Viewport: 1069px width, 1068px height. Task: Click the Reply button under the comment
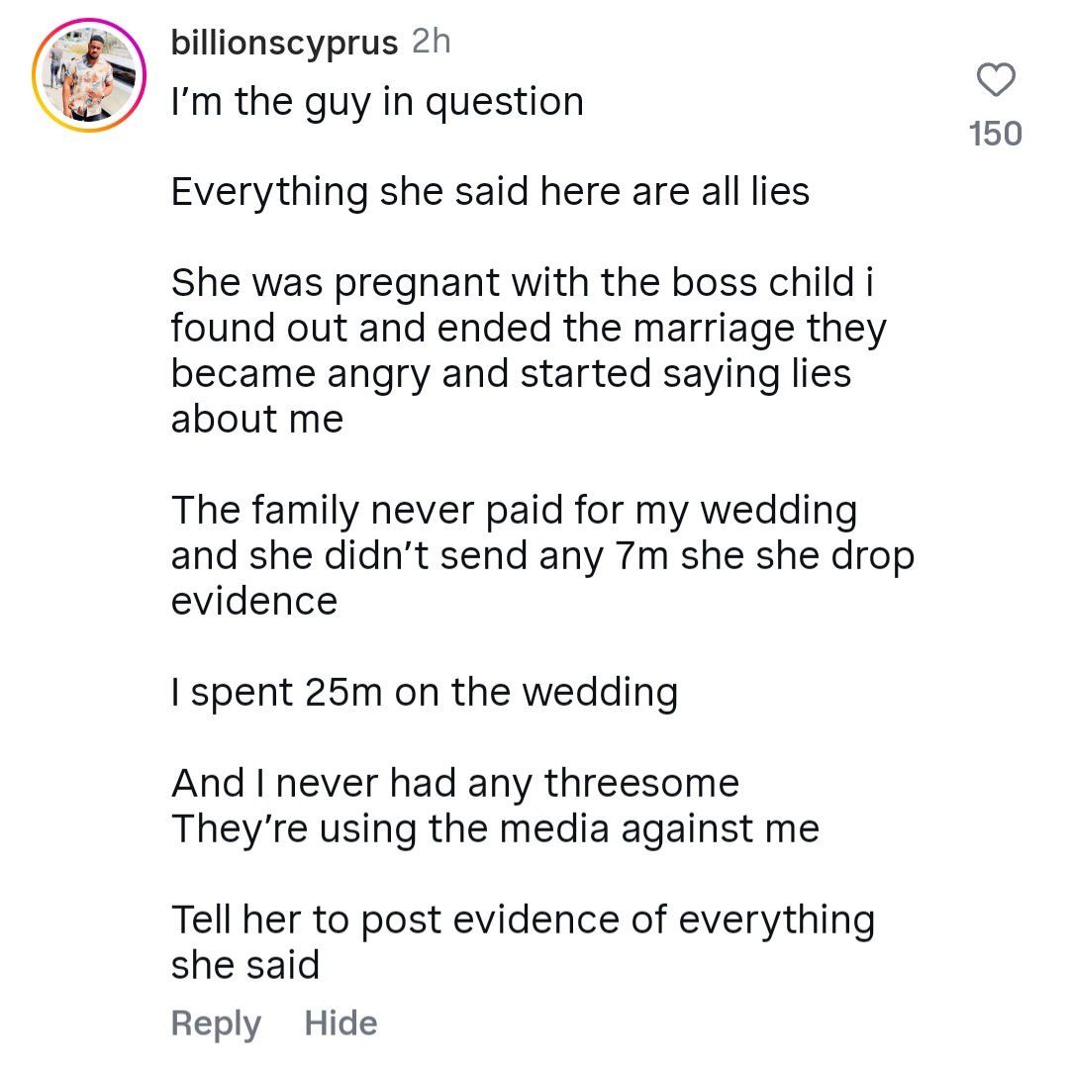(x=216, y=1022)
